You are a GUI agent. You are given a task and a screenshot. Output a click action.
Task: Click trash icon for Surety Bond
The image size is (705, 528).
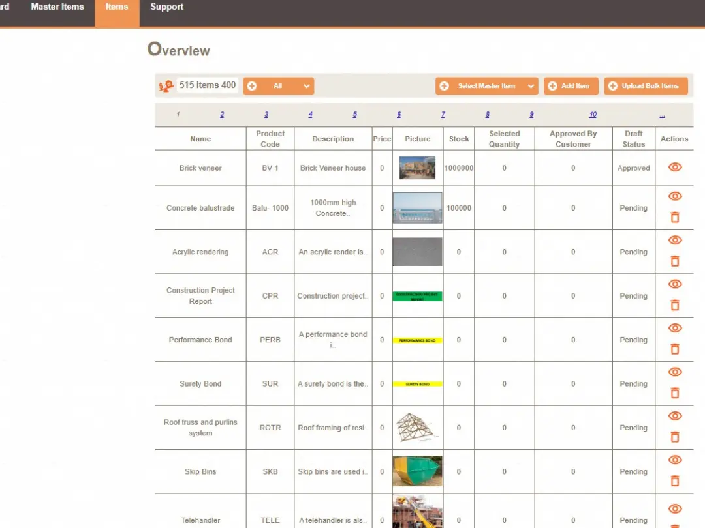(675, 393)
